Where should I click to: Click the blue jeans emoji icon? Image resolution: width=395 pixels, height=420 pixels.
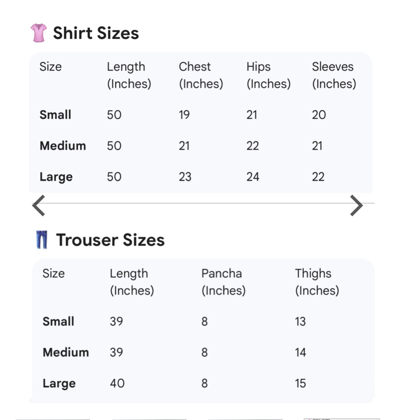click(x=42, y=240)
